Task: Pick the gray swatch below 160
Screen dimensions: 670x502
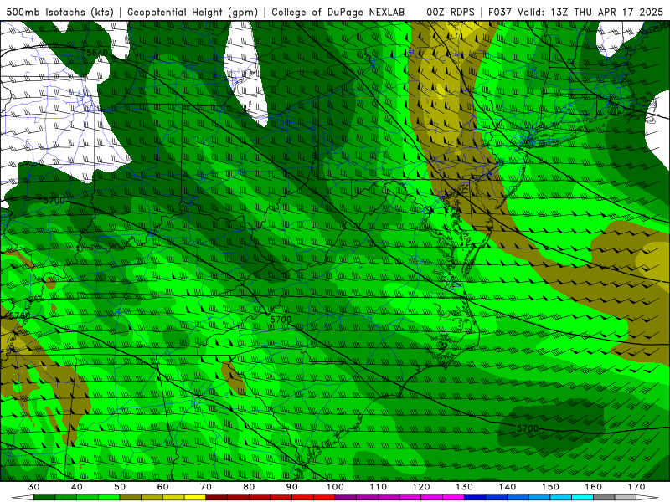Action: pyautogui.click(x=604, y=498)
